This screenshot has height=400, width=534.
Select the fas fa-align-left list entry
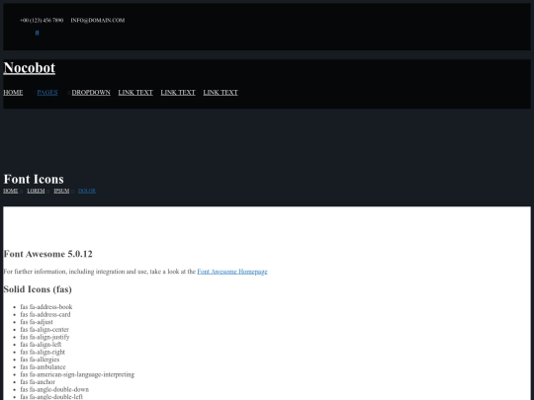pyautogui.click(x=41, y=345)
